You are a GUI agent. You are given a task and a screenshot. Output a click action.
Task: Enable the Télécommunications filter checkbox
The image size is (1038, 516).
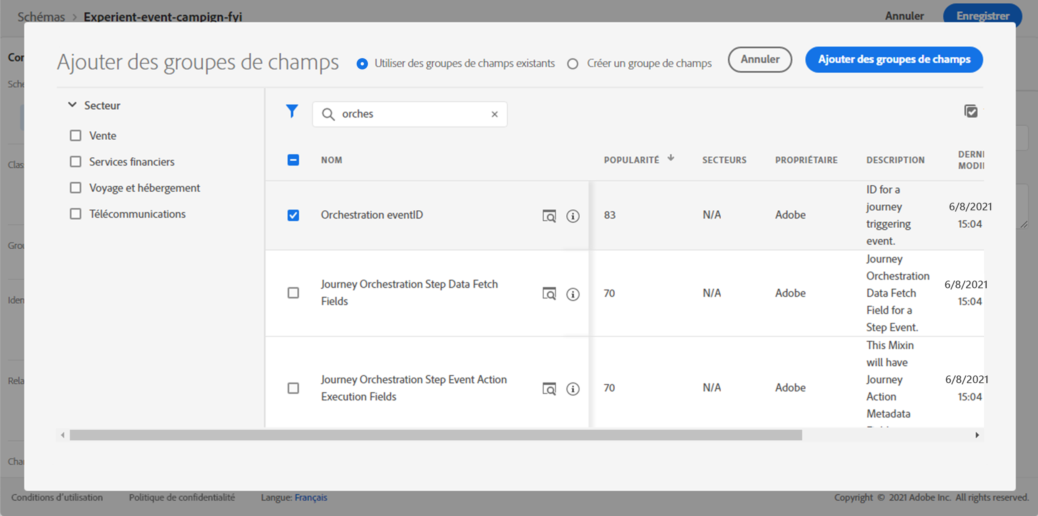pos(76,214)
